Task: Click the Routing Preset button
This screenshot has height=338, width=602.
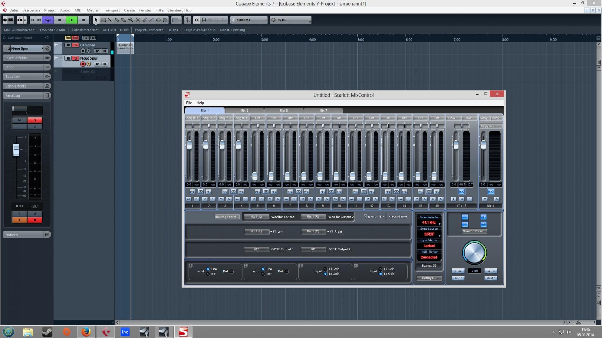Action: (x=227, y=217)
